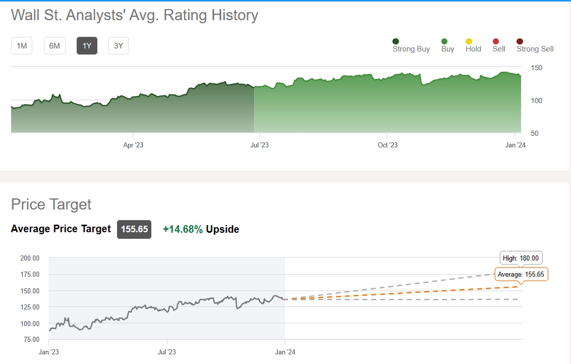Click the red Sell legend dot
The image size is (571, 364).
[496, 41]
